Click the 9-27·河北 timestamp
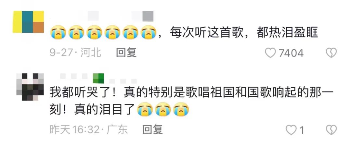The width and height of the screenshot is (351, 147). (75, 53)
